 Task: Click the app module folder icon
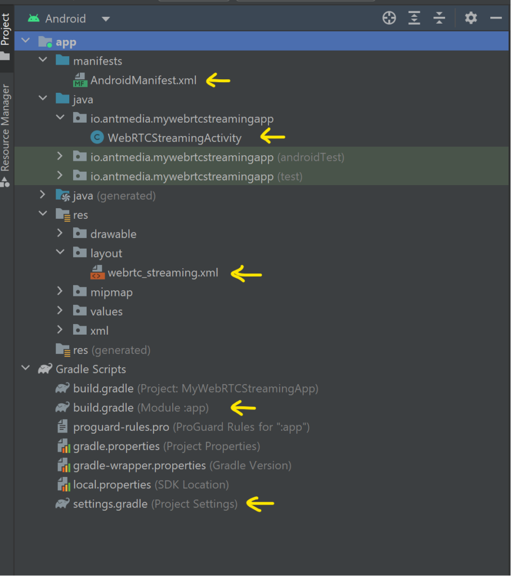tap(45, 42)
